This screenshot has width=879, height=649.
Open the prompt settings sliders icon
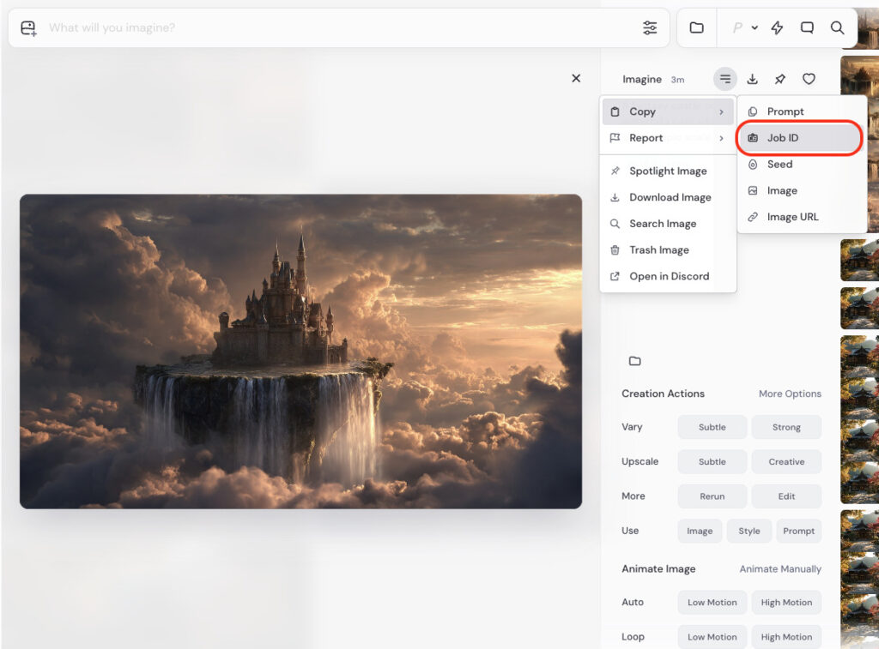point(650,28)
